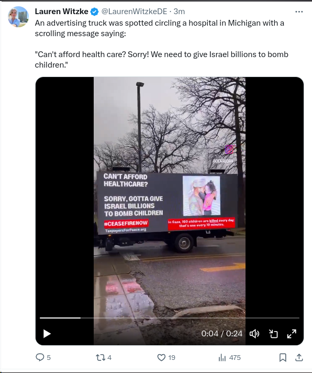Open Lauren Witzke's profile picture
The width and height of the screenshot is (312, 373).
(18, 17)
